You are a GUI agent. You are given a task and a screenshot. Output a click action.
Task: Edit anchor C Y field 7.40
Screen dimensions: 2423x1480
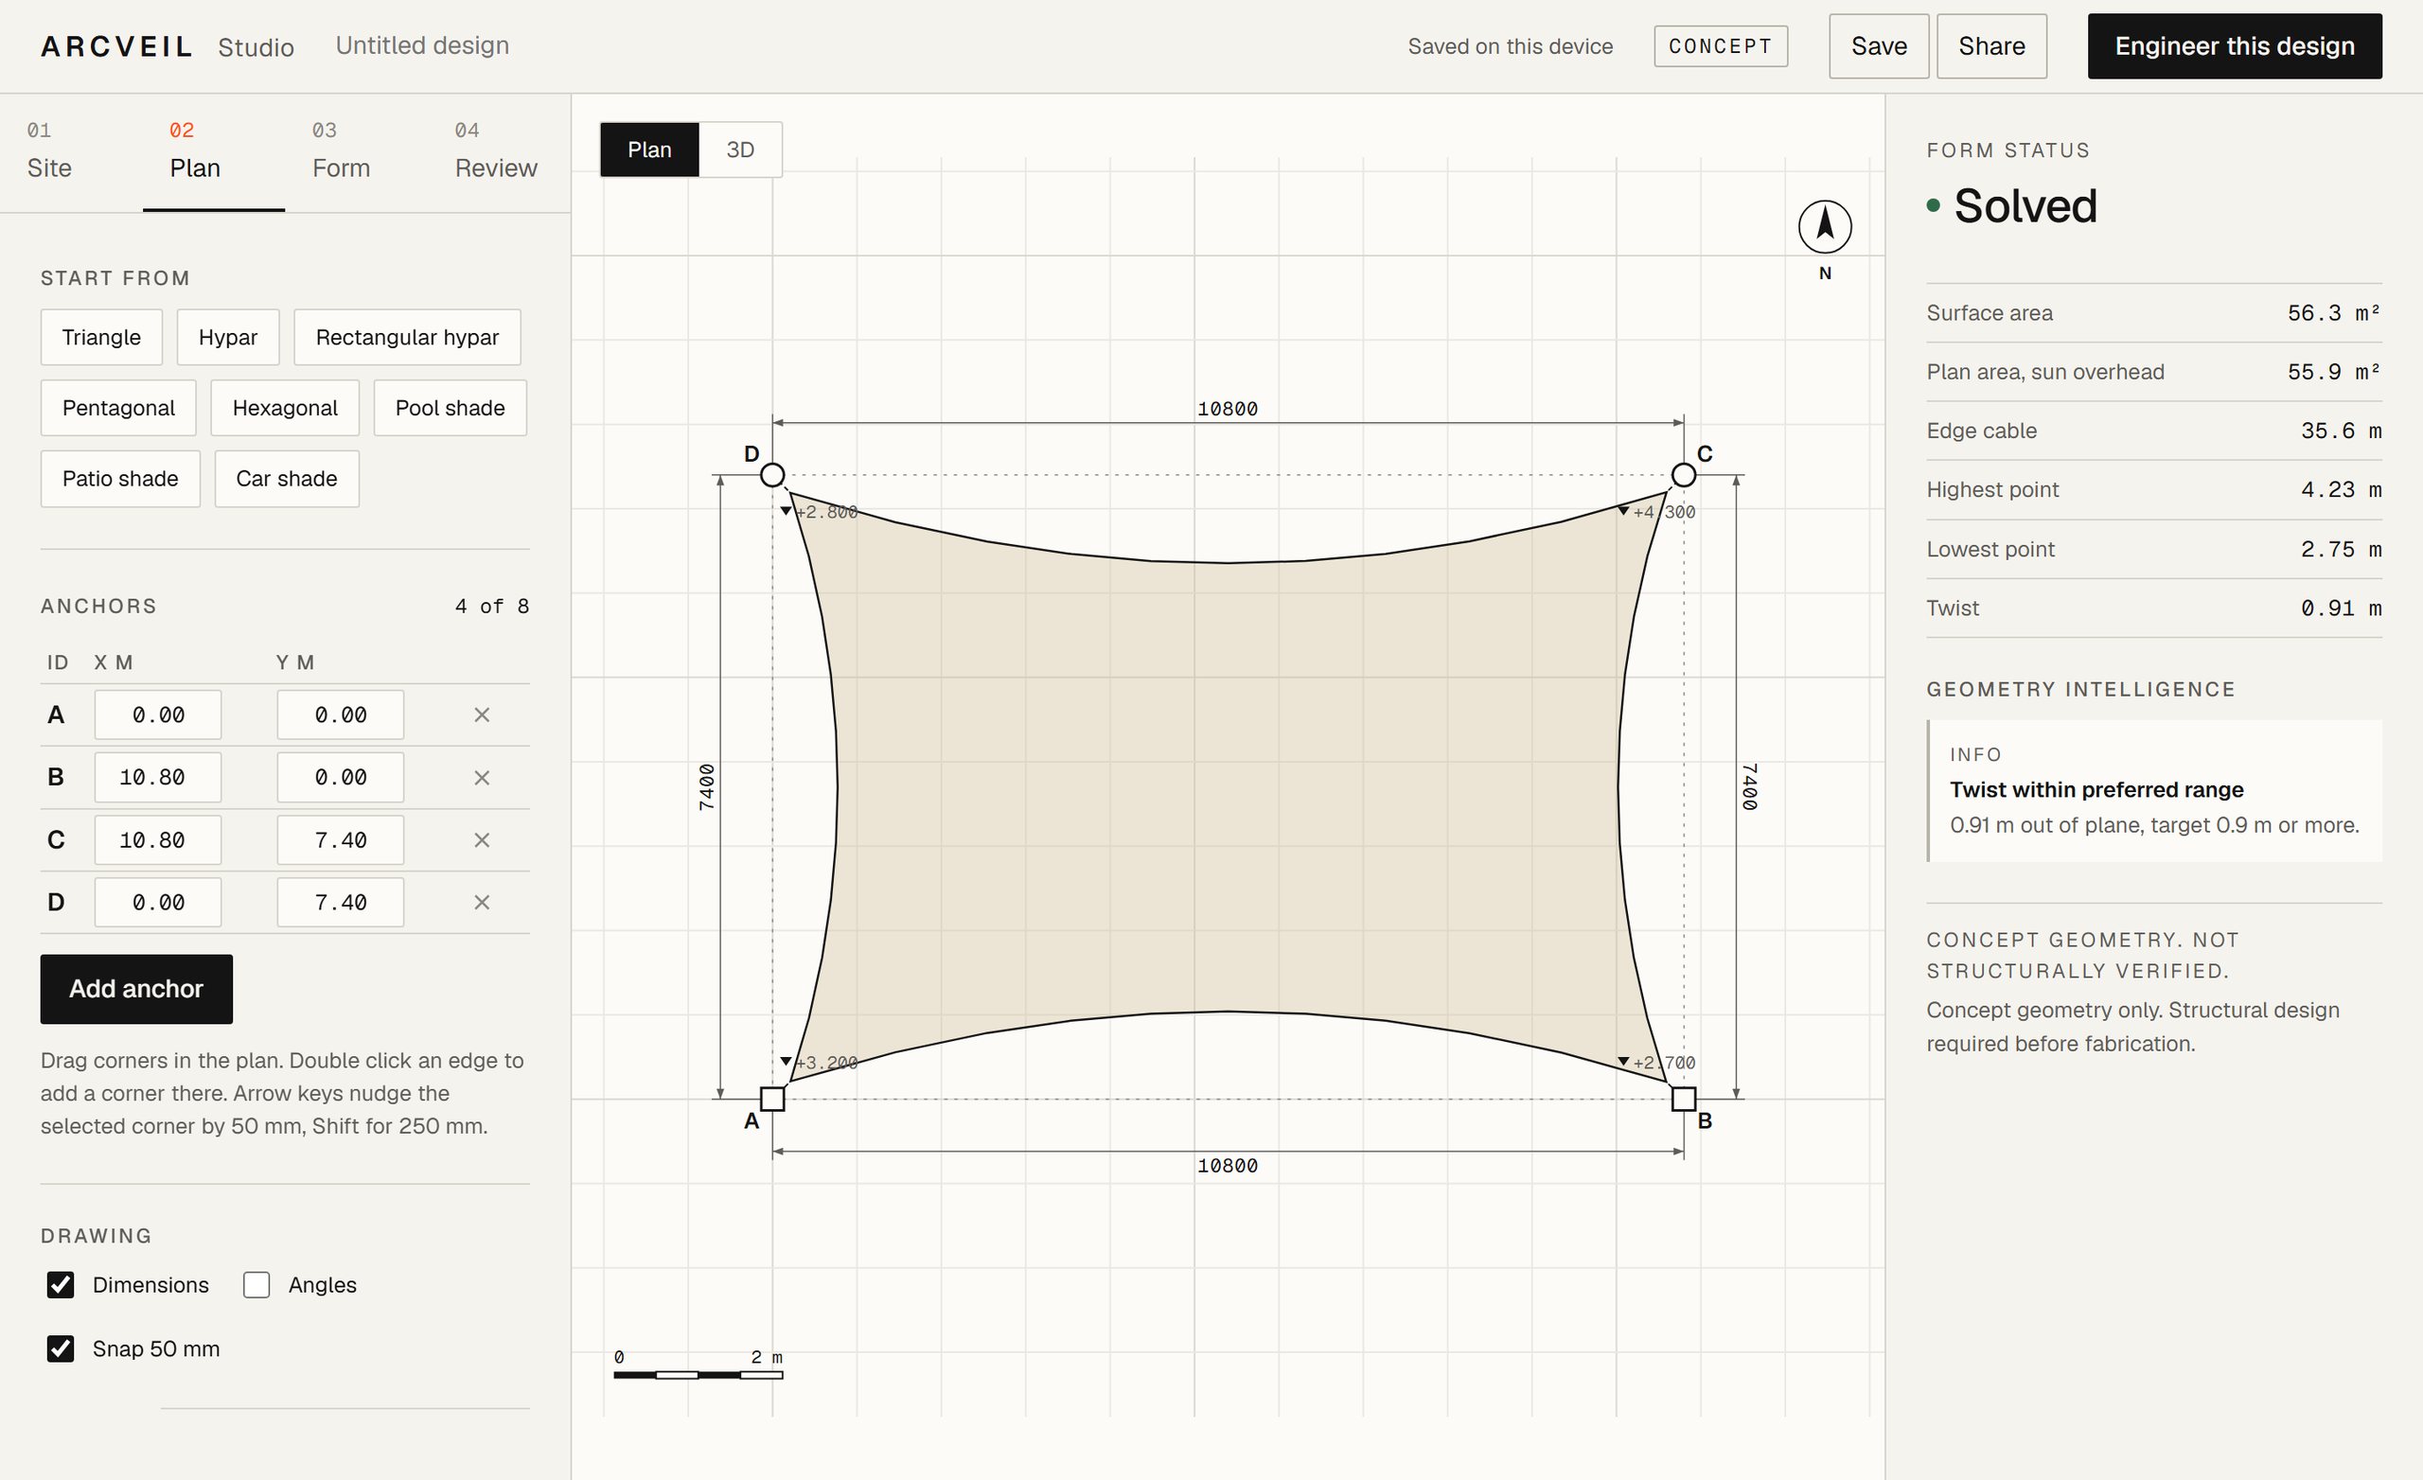click(x=340, y=839)
